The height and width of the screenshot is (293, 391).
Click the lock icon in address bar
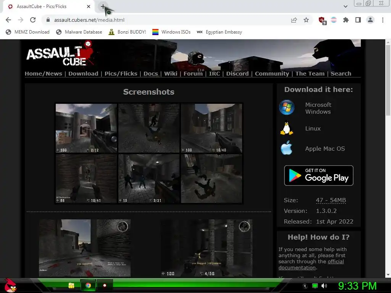pyautogui.click(x=48, y=20)
